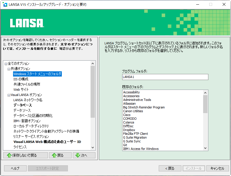Image resolution: width=231 pixels, height=176 pixels.
Task: Choose FileZilla FTP Client folder
Action: point(136,134)
